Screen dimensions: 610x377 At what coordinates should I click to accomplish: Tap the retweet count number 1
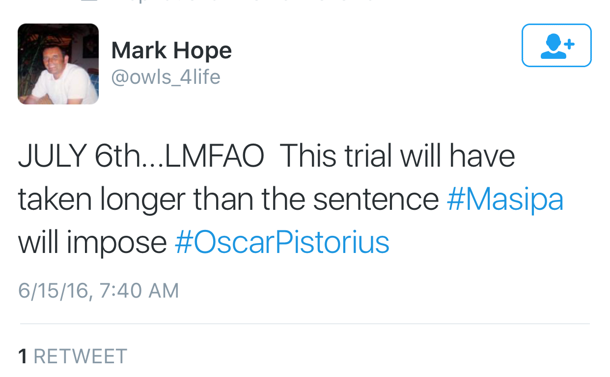tap(23, 356)
